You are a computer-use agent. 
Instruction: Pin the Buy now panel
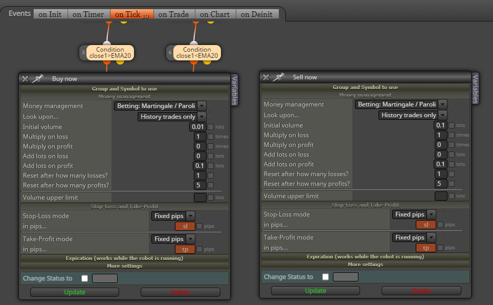tap(37, 78)
